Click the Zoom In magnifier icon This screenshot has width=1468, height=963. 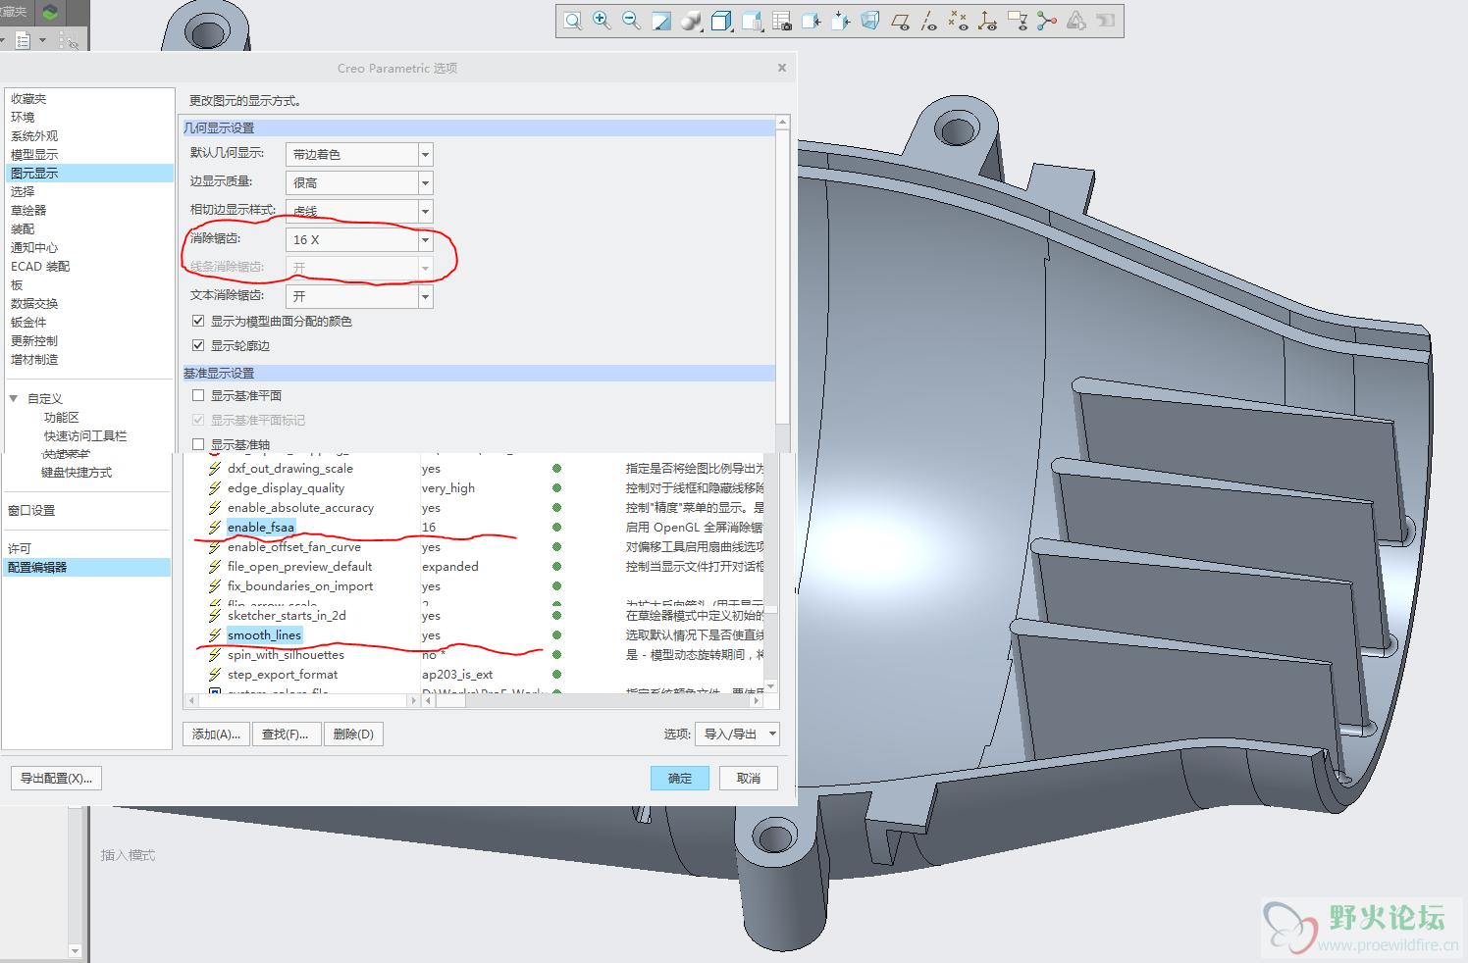coord(603,21)
